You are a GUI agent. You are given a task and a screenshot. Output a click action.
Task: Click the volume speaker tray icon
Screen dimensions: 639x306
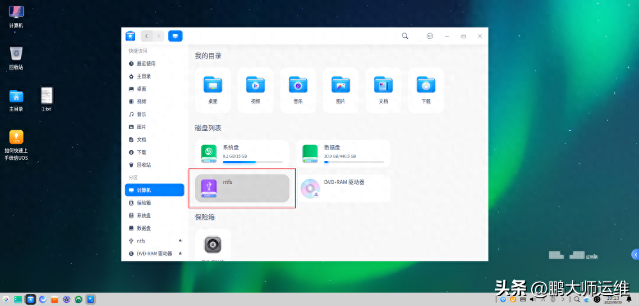click(x=532, y=300)
